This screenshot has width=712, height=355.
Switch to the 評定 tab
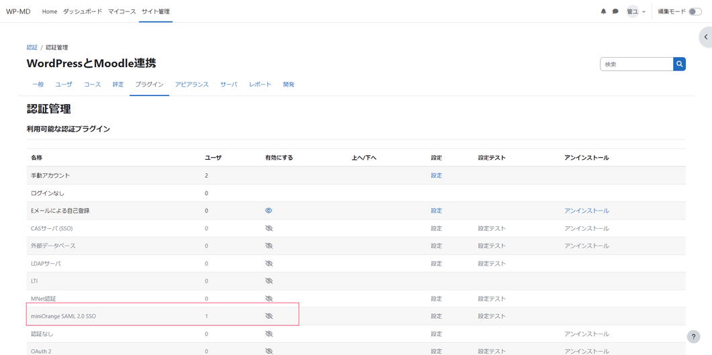(x=118, y=85)
